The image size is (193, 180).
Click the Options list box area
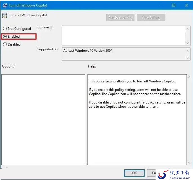pyautogui.click(x=43, y=120)
